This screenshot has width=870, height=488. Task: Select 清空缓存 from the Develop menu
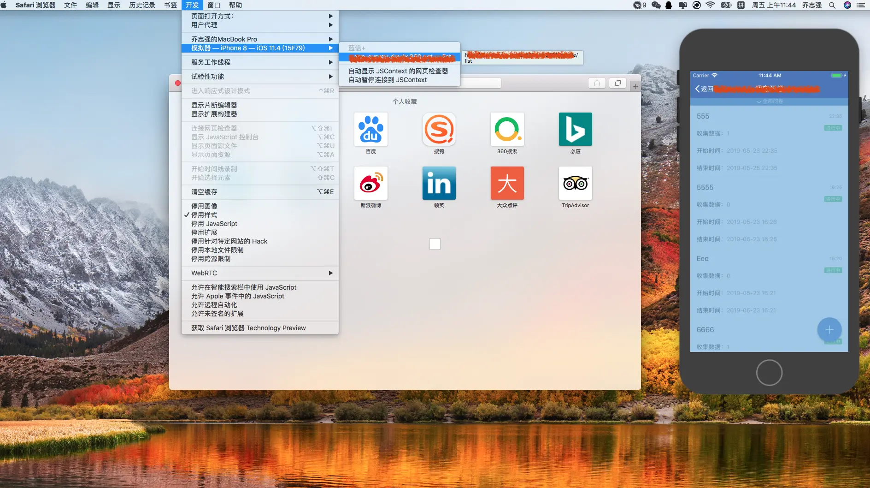point(260,192)
